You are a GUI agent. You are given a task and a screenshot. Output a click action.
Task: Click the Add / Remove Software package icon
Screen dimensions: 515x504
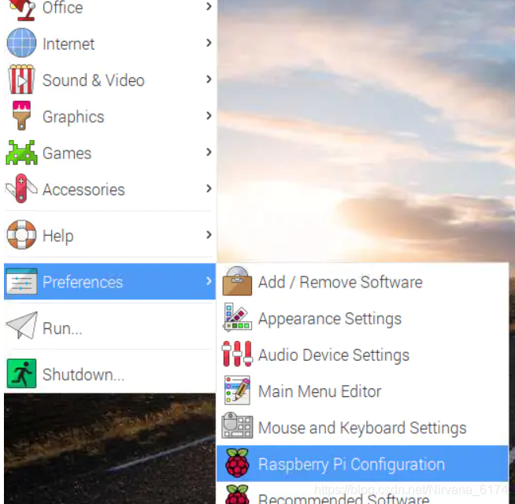point(237,281)
